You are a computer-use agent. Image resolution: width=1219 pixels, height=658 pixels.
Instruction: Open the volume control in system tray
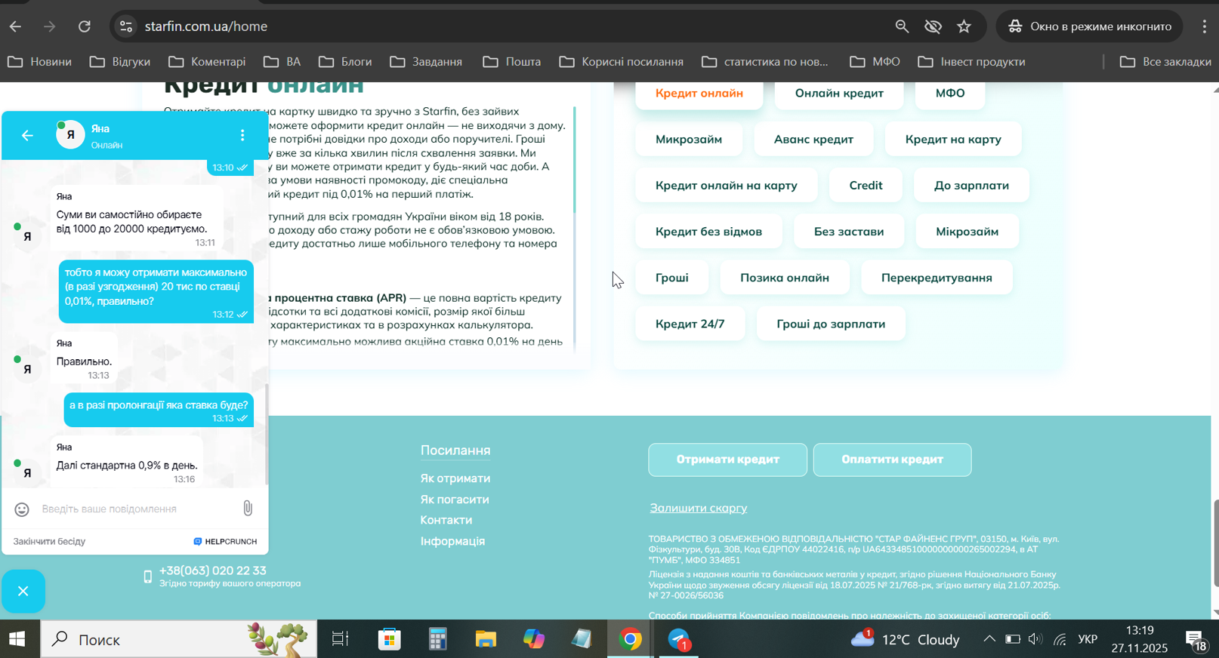[x=1035, y=639]
